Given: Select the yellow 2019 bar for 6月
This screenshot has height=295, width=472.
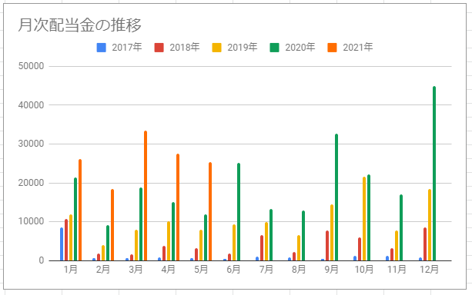Looking at the screenshot, I should [x=234, y=243].
